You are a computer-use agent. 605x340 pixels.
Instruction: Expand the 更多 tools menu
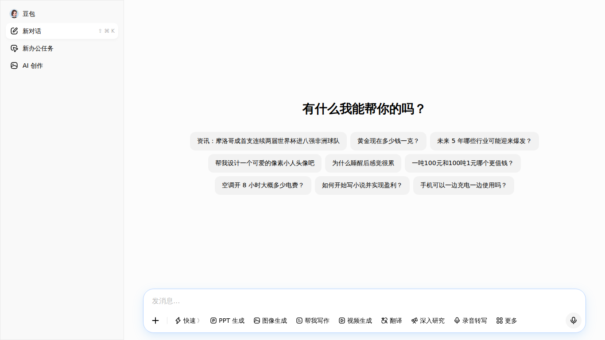point(507,321)
